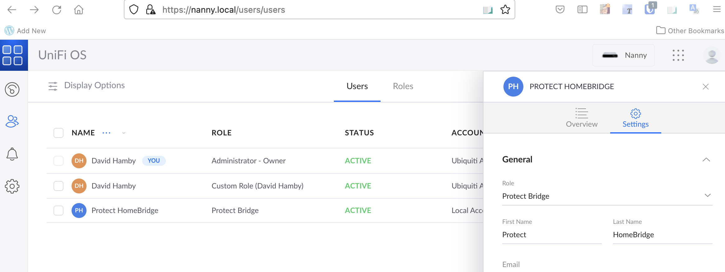
Task: Check the box for Protect HomeBridge row
Action: pos(58,211)
